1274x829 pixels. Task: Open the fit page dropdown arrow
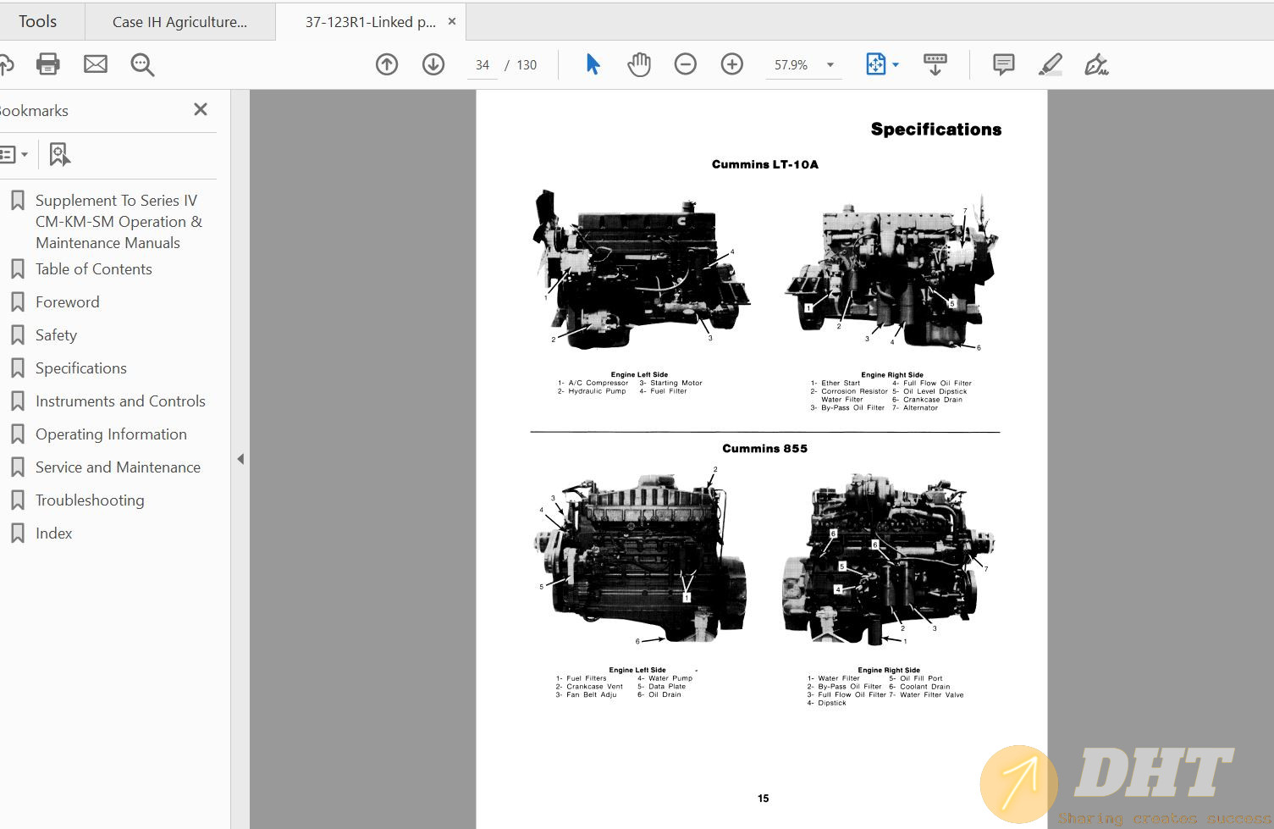tap(896, 65)
